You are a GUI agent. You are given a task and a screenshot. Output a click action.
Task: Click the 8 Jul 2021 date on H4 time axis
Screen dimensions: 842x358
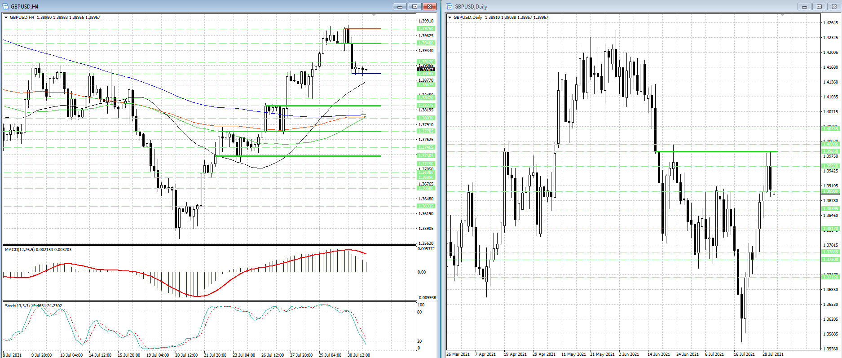12,355
